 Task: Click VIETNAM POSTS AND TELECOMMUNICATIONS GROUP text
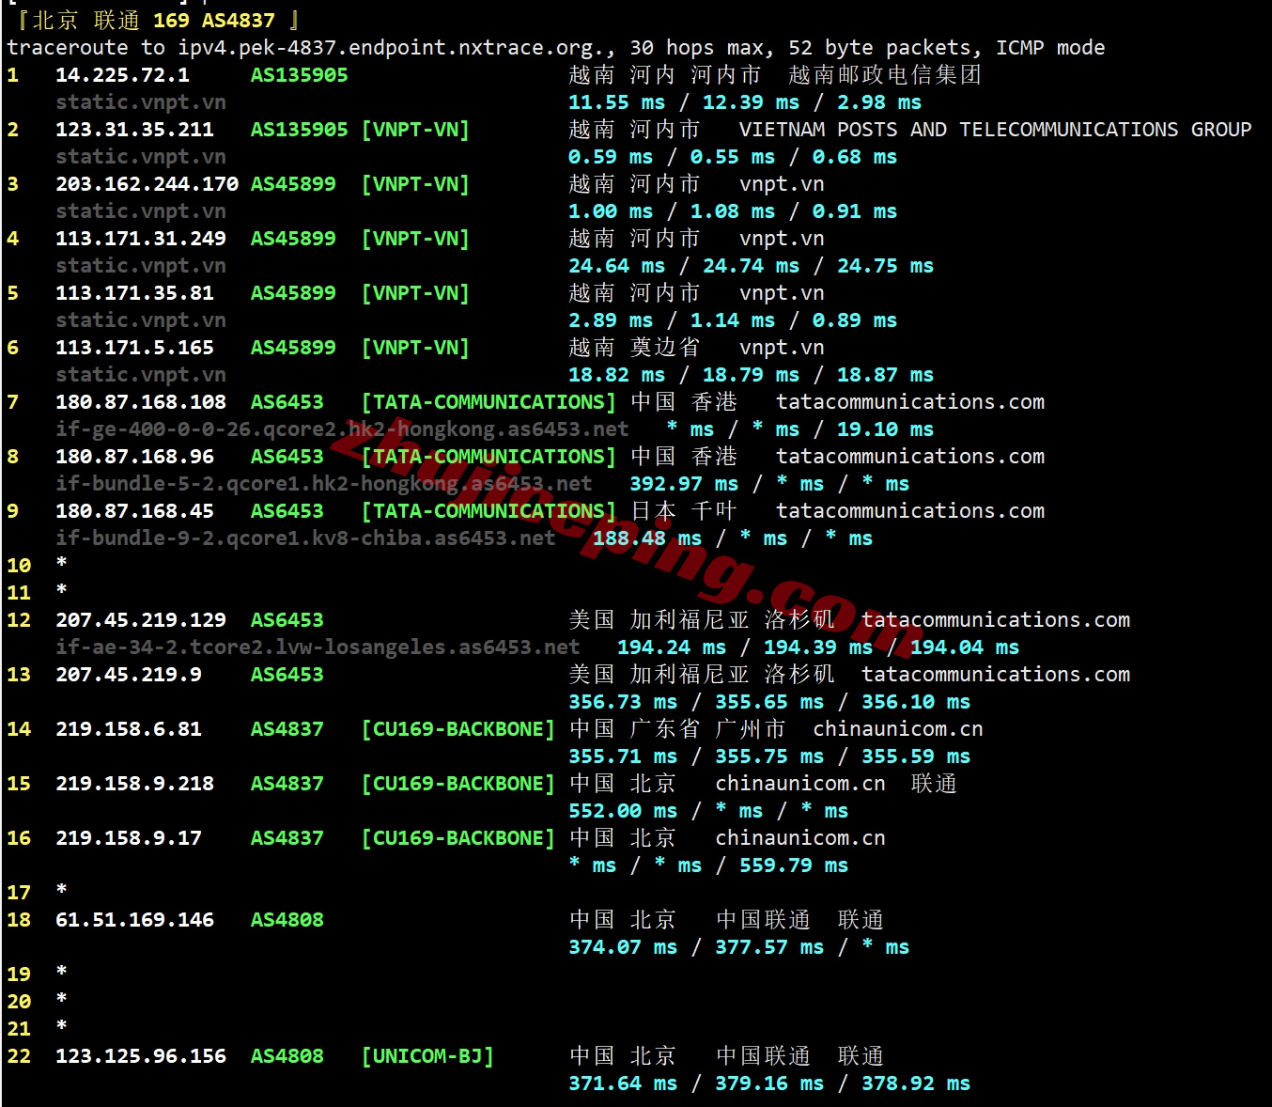[x=996, y=130]
